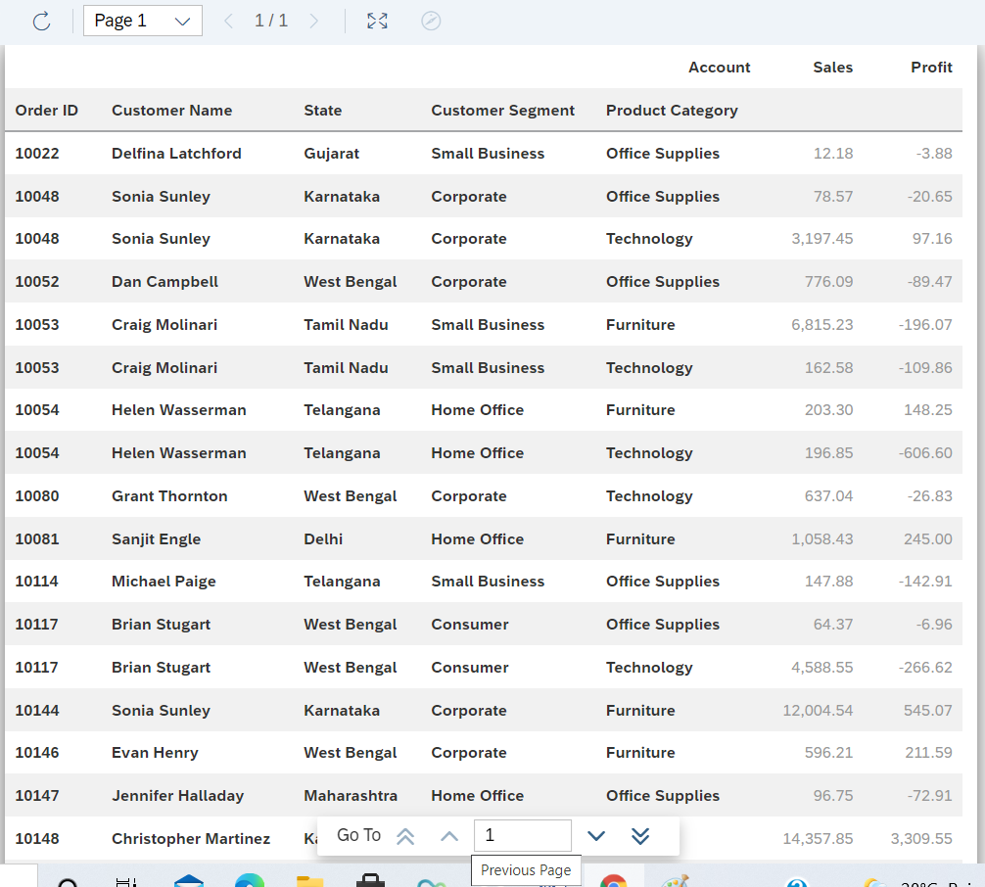
Task: Select the State column header
Action: point(323,111)
